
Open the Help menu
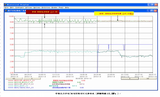click(x=67, y=7)
